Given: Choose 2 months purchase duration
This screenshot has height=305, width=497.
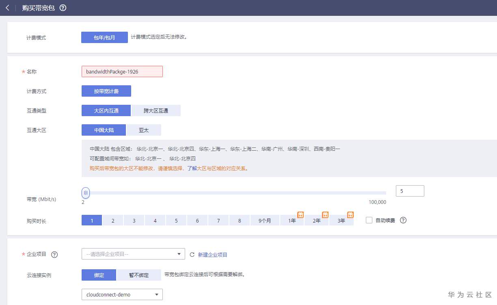Looking at the screenshot, I should point(113,220).
